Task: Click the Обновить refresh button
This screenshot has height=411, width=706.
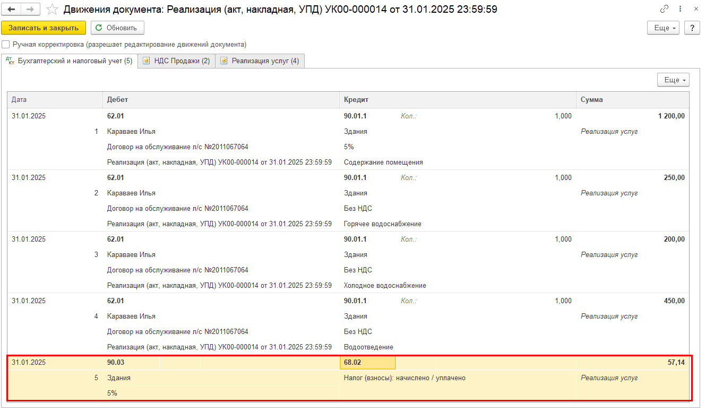Action: pyautogui.click(x=117, y=28)
